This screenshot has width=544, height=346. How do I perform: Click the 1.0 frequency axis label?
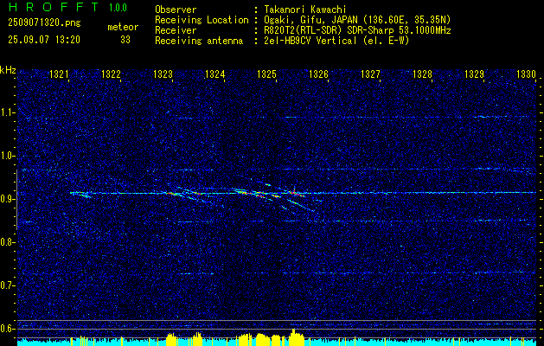pos(7,157)
